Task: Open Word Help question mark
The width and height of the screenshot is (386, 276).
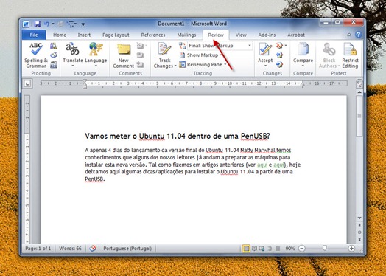Action: [x=359, y=35]
